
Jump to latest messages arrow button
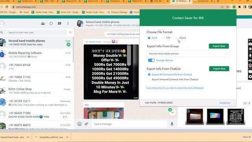click(x=172, y=112)
